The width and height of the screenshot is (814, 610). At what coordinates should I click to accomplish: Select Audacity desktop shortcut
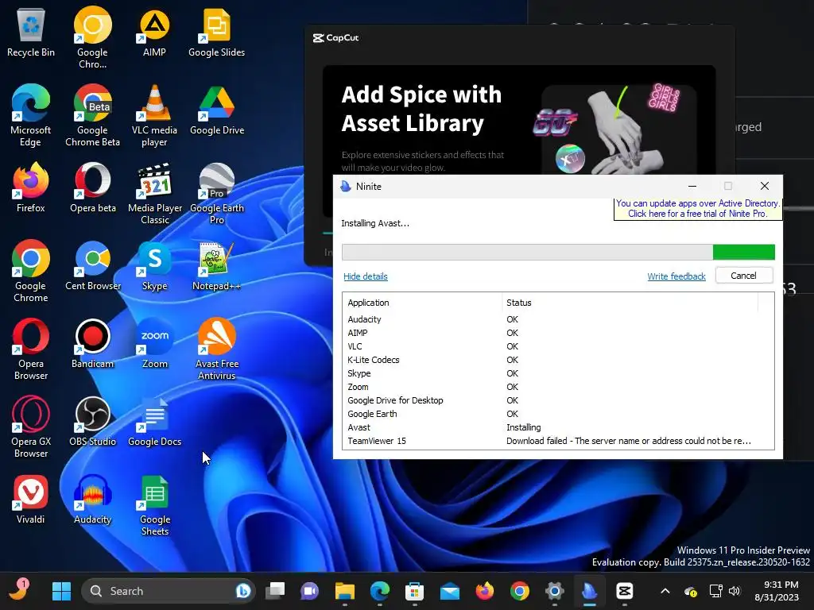(x=92, y=500)
